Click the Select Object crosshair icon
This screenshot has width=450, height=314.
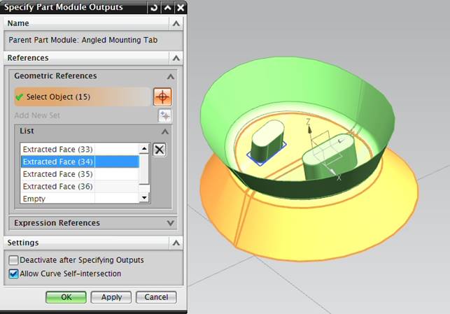[162, 97]
